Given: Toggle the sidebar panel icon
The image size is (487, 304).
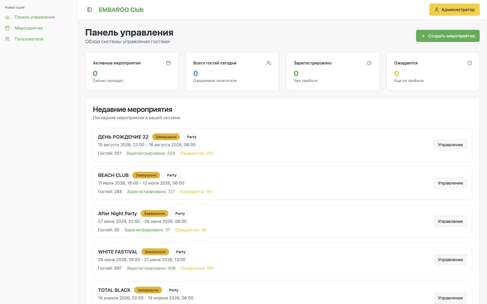Looking at the screenshot, I should point(89,10).
